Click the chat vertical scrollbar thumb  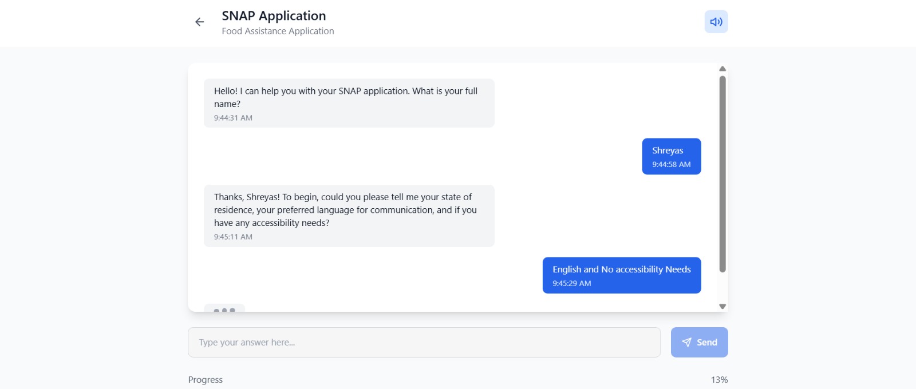[722, 172]
